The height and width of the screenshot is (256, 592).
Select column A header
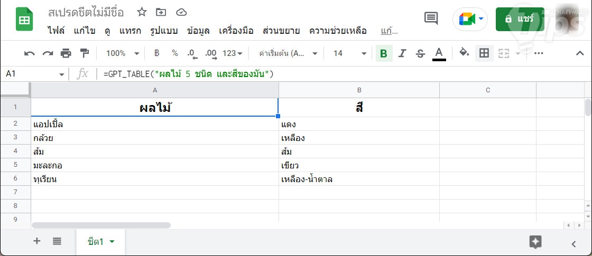pos(155,90)
